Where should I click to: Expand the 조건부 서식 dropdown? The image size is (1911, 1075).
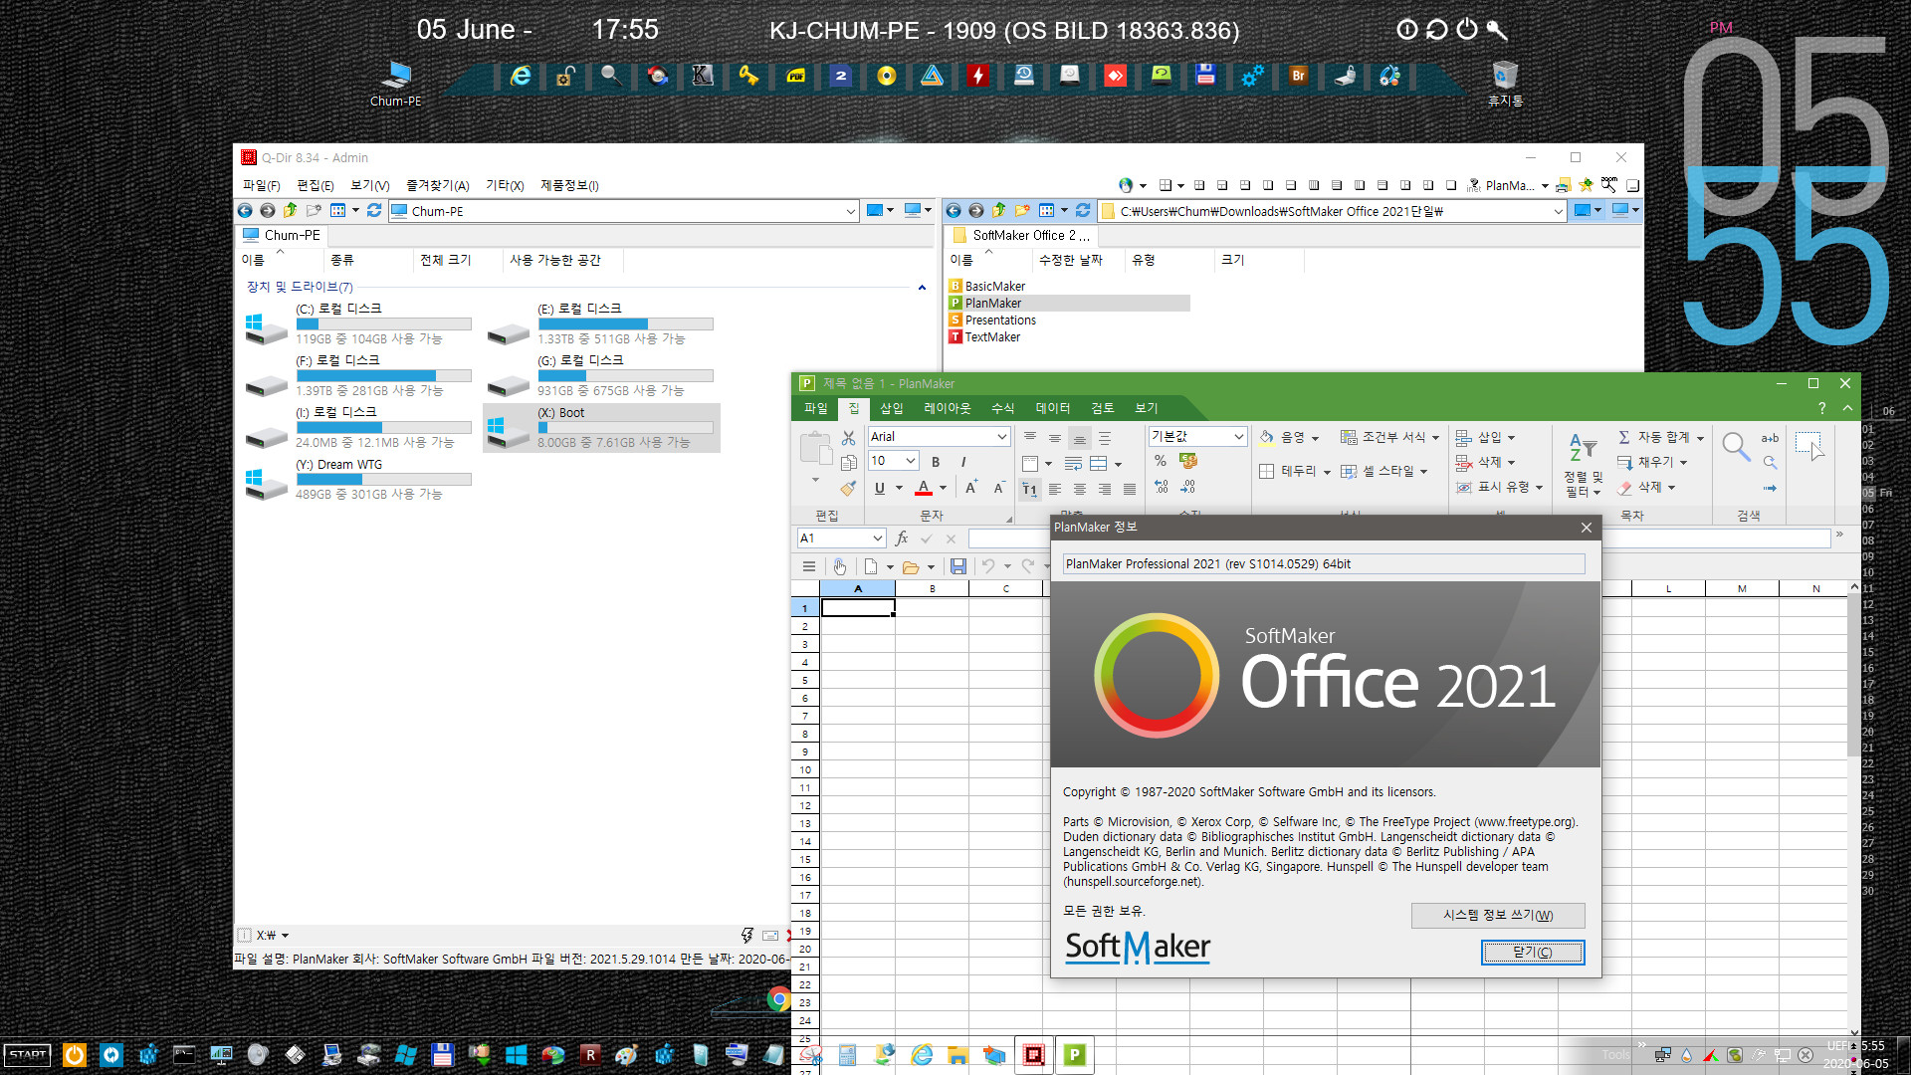[1435, 438]
